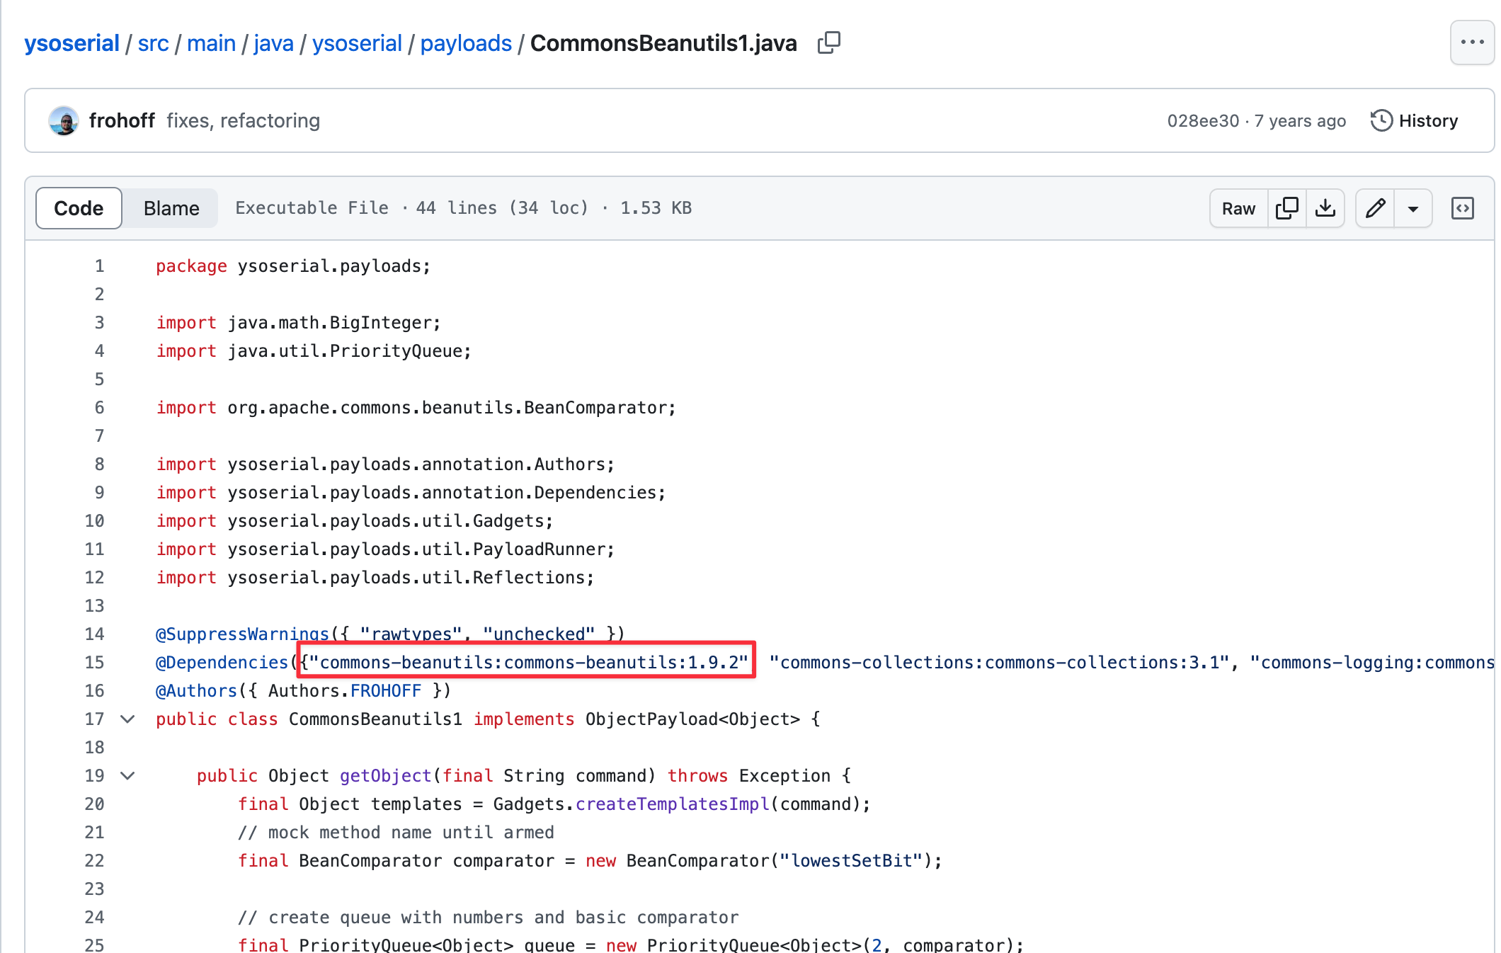The width and height of the screenshot is (1501, 953).
Task: Click "commons-beanutils:commons-beanutils:1.9.2" string
Action: tap(528, 663)
